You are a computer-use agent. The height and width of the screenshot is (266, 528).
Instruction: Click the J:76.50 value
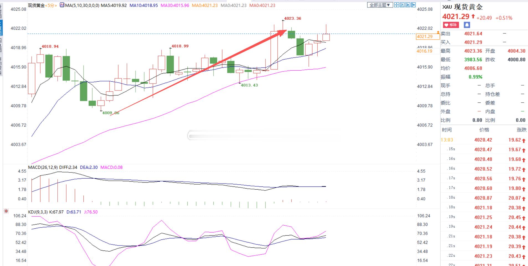[x=91, y=212]
